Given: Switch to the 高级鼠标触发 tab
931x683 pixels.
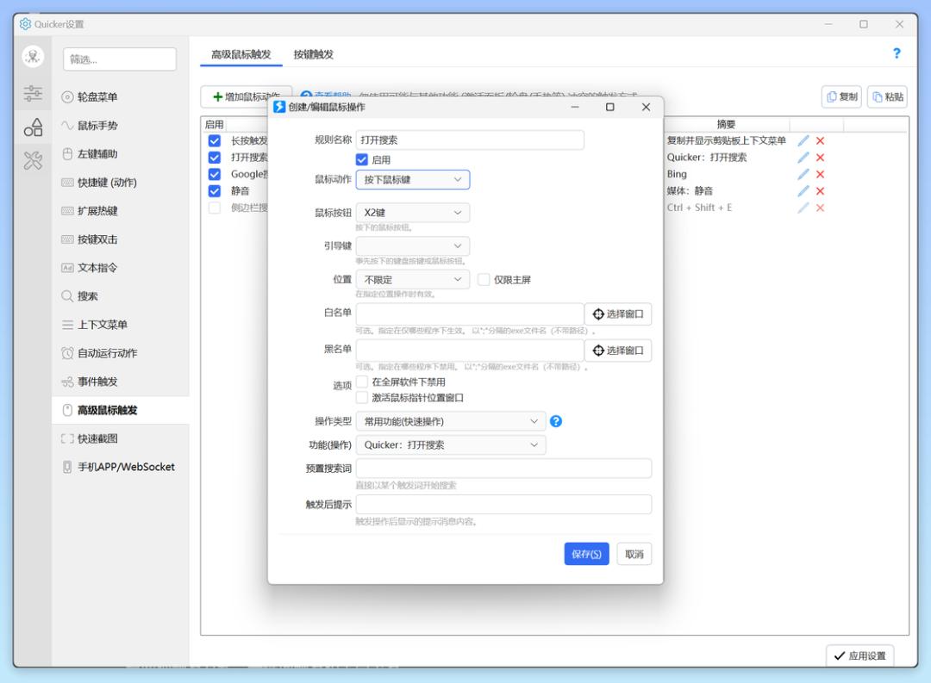Looking at the screenshot, I should point(241,54).
